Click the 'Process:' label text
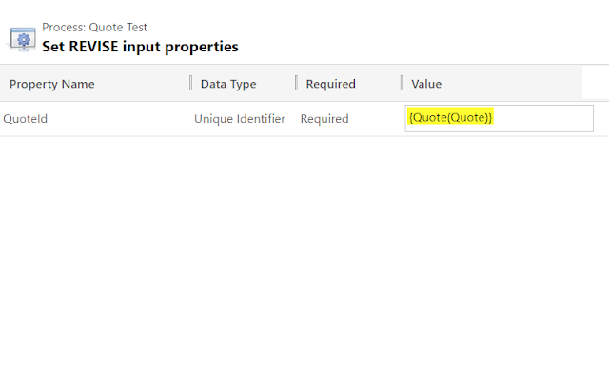This screenshot has width=609, height=381. [x=64, y=28]
